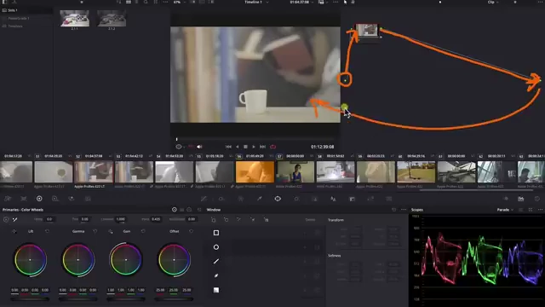545x307 pixels.
Task: Toggle audio mute speaker icon
Action: [x=199, y=147]
